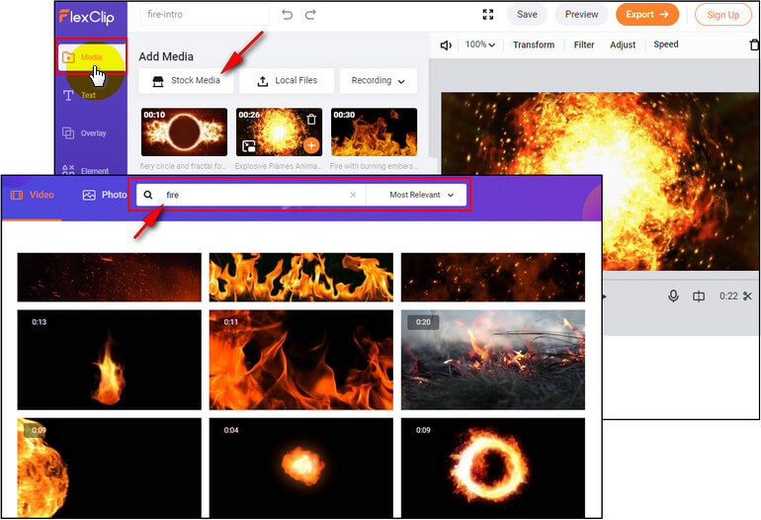The image size is (761, 520).
Task: Open the Transform options
Action: (x=534, y=44)
